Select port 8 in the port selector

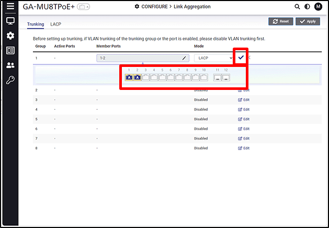coord(187,77)
